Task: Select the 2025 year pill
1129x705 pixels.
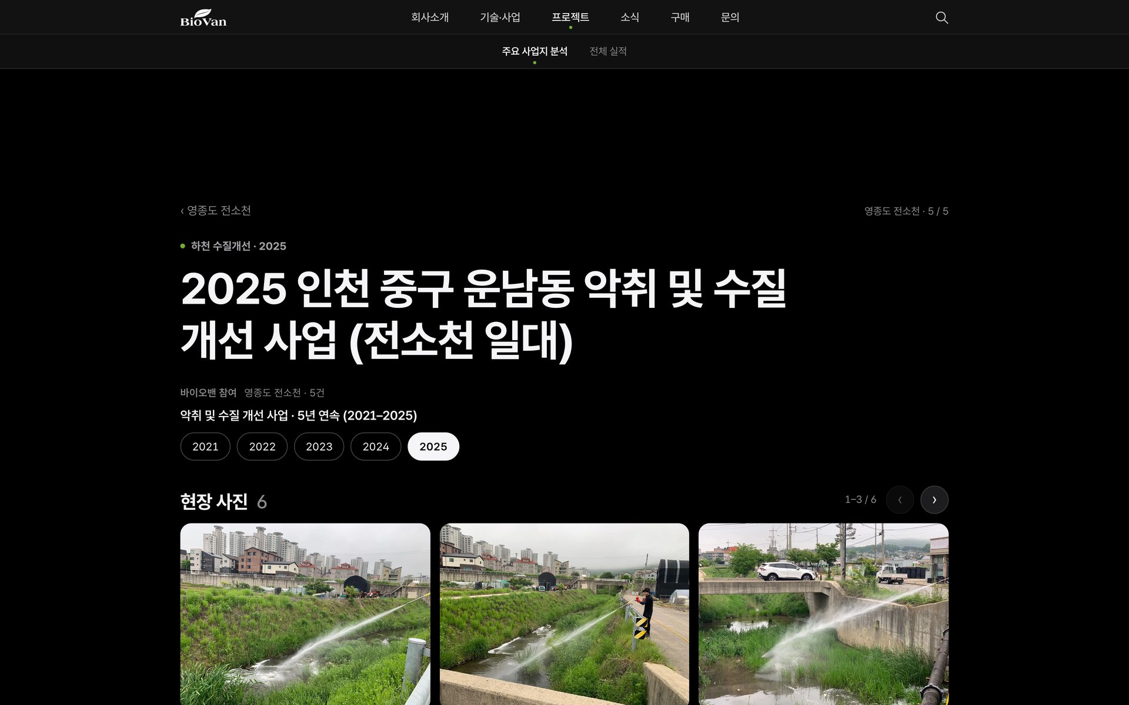Action: 433,446
